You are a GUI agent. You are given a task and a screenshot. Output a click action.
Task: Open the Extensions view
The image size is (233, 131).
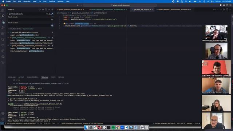tap(3, 33)
